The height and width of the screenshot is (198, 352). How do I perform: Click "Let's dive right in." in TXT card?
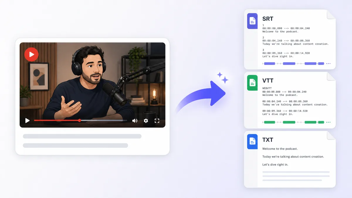coord(275,165)
